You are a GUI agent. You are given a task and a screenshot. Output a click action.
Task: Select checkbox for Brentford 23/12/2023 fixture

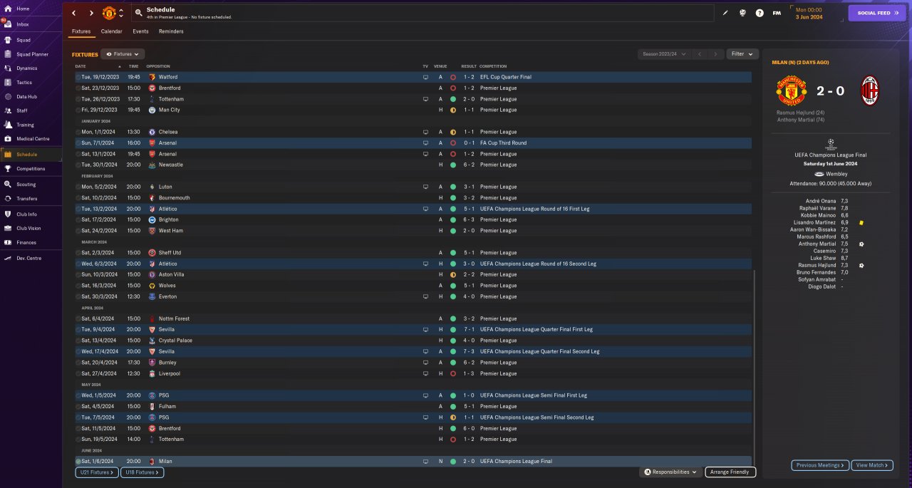[x=78, y=88]
